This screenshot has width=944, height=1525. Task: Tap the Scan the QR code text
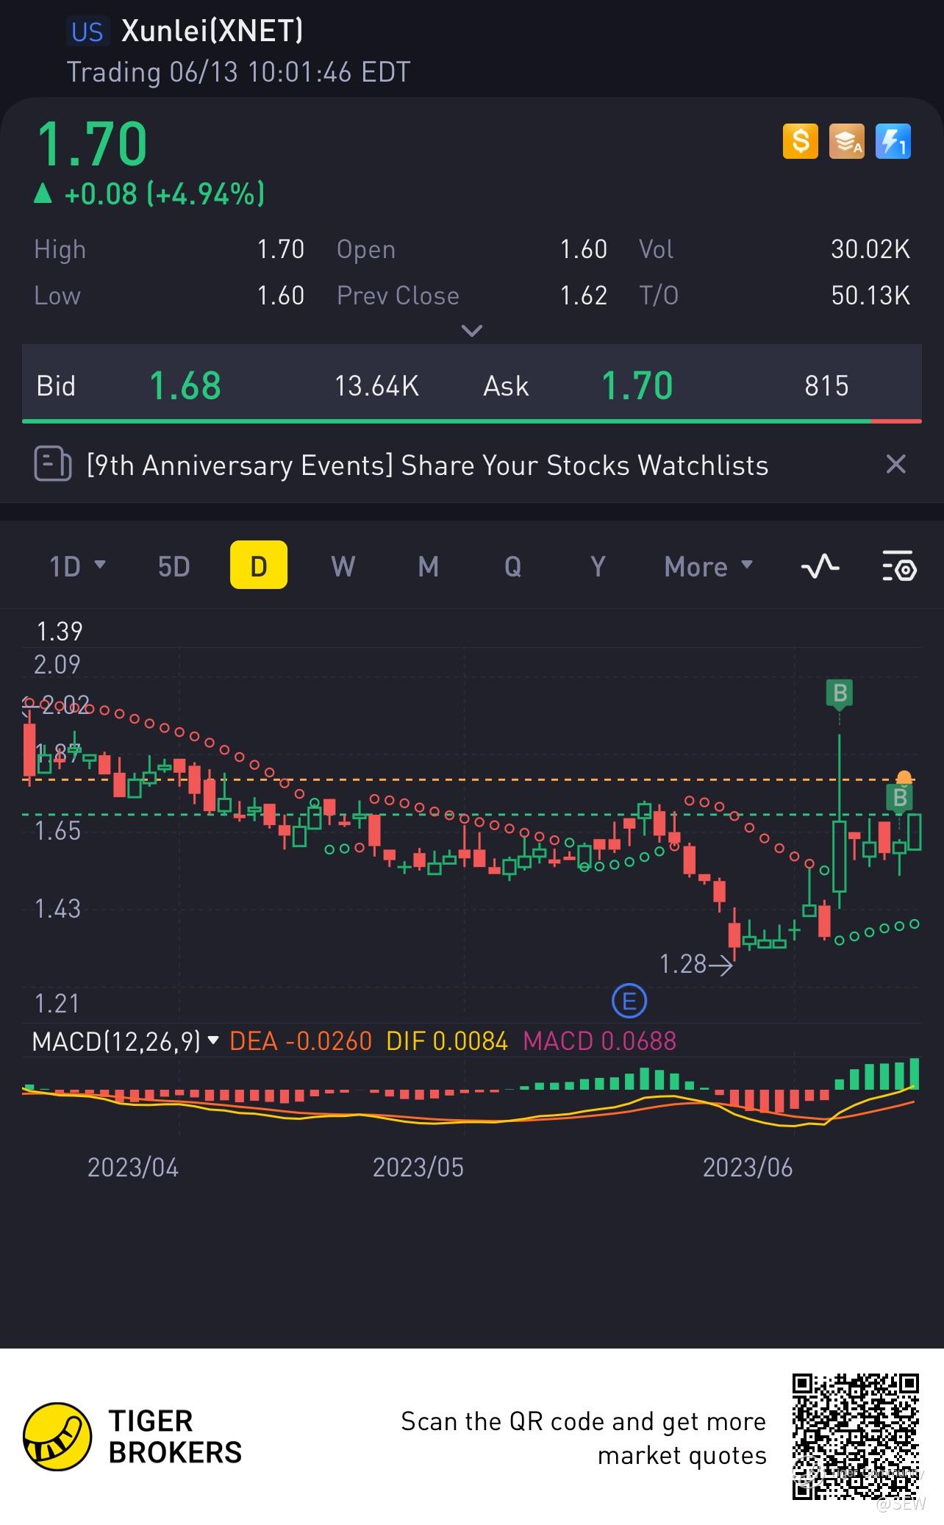[x=584, y=1438]
